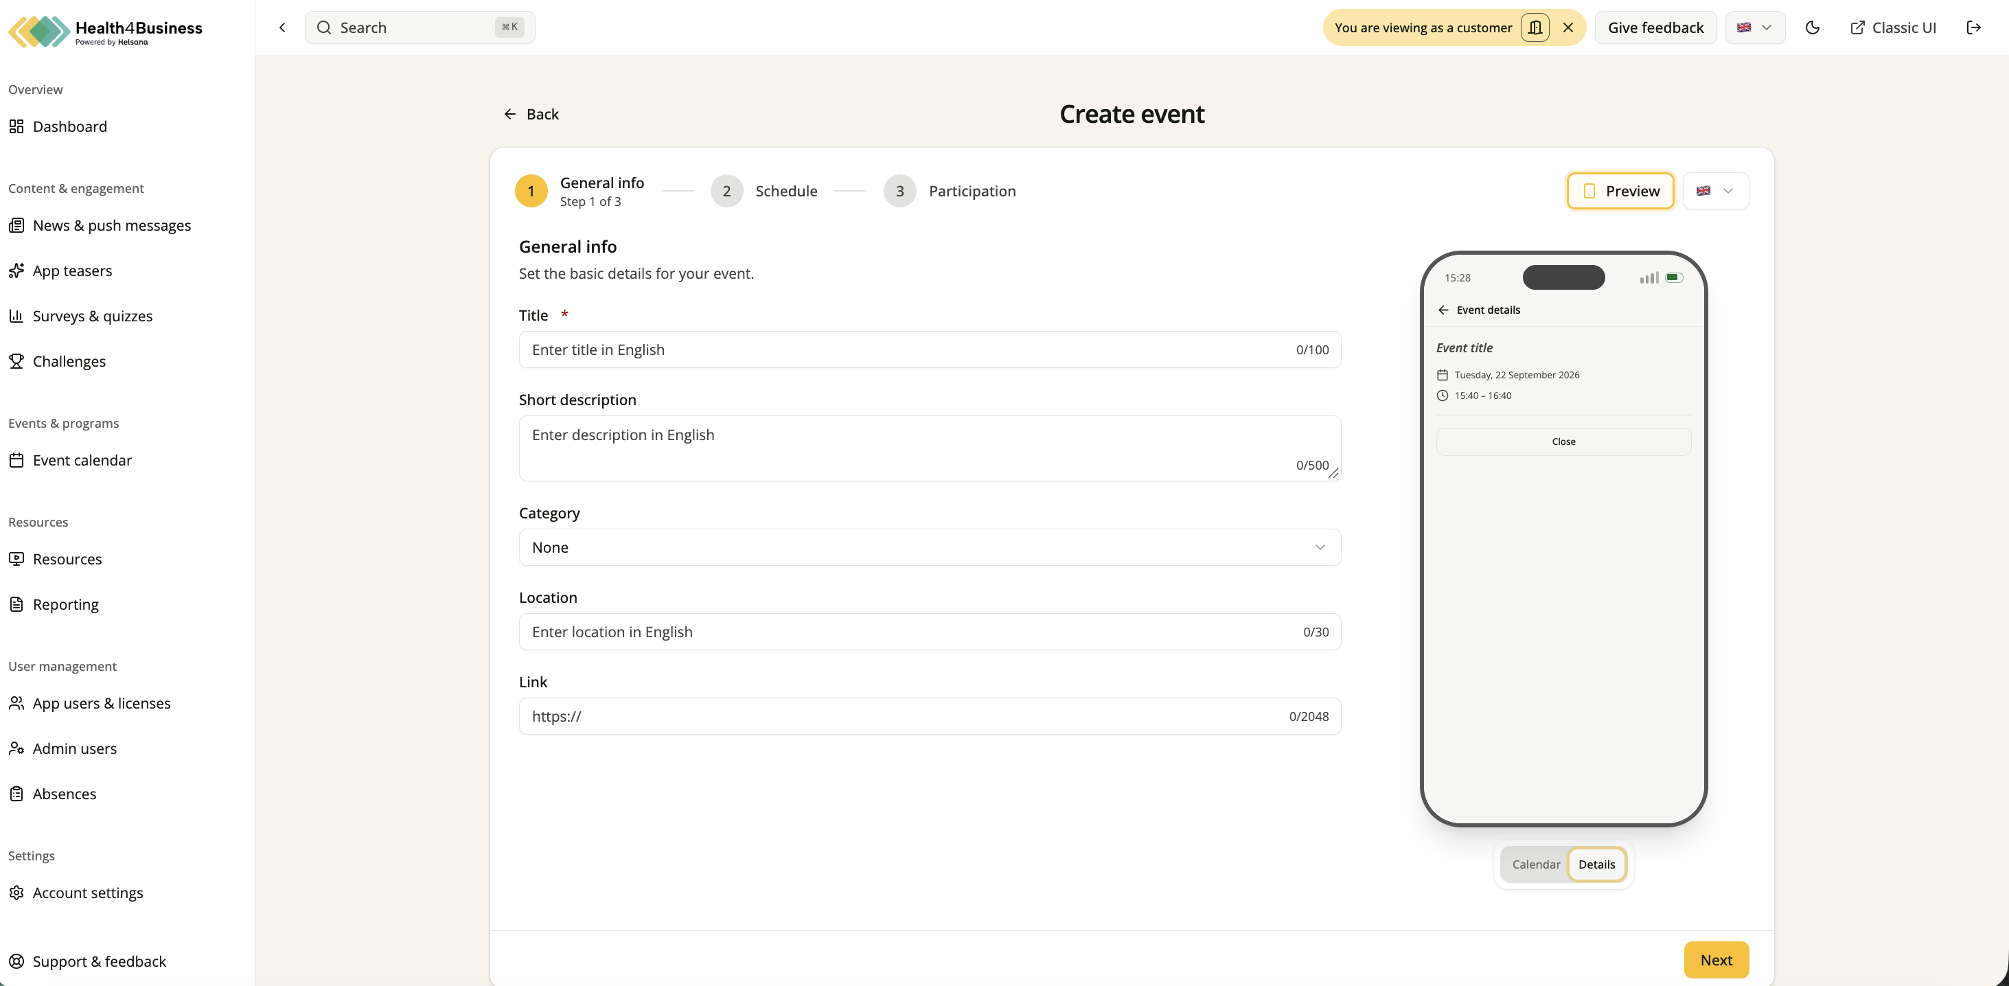Switch the phone preview to Calendar view
This screenshot has width=2009, height=986.
coord(1536,864)
